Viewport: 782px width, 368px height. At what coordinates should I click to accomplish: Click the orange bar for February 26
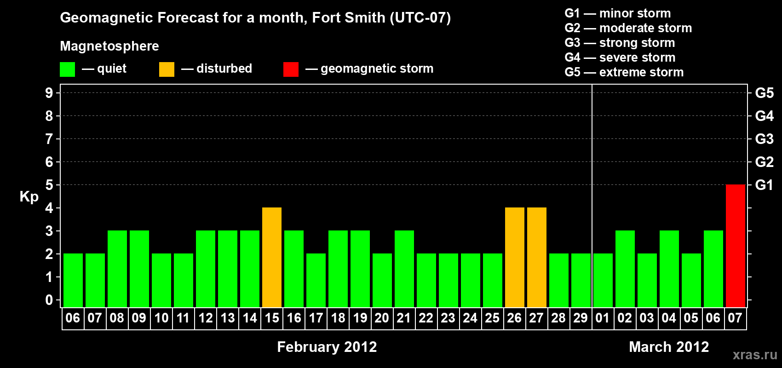point(515,257)
